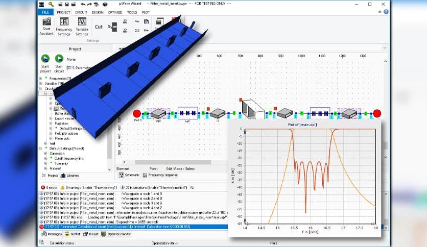Click the schematic horizontal scrollbar

[173, 162]
